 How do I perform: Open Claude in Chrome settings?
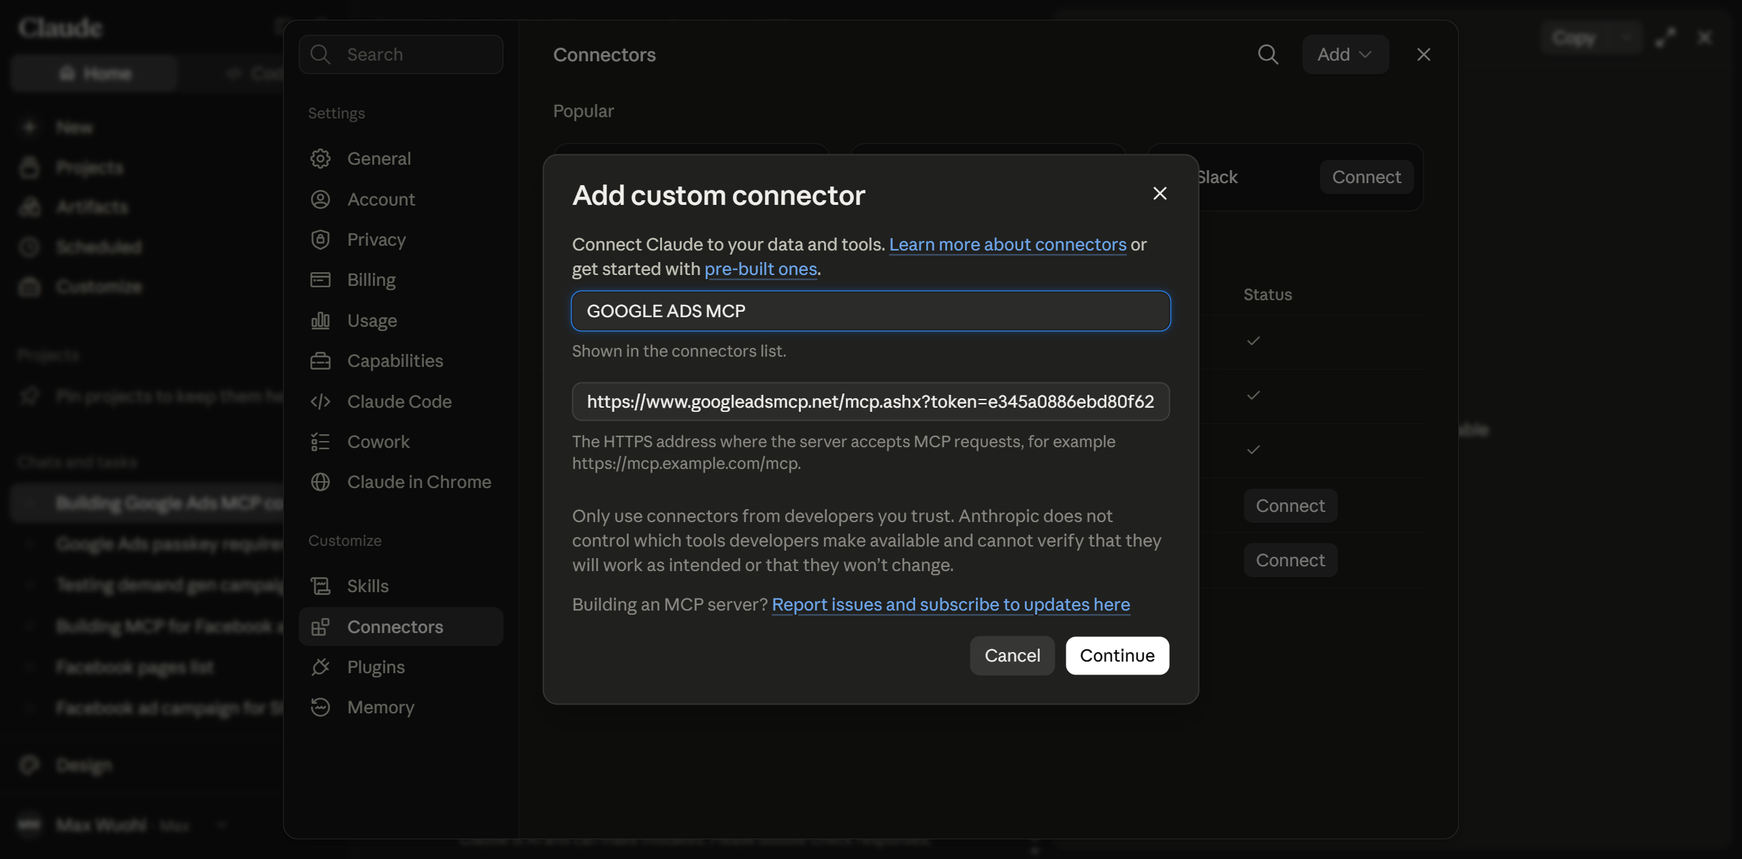coord(401,482)
